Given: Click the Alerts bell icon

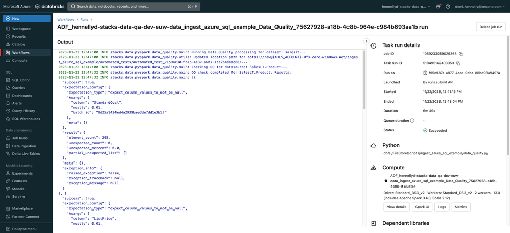Looking at the screenshot, I should [x=8, y=103].
